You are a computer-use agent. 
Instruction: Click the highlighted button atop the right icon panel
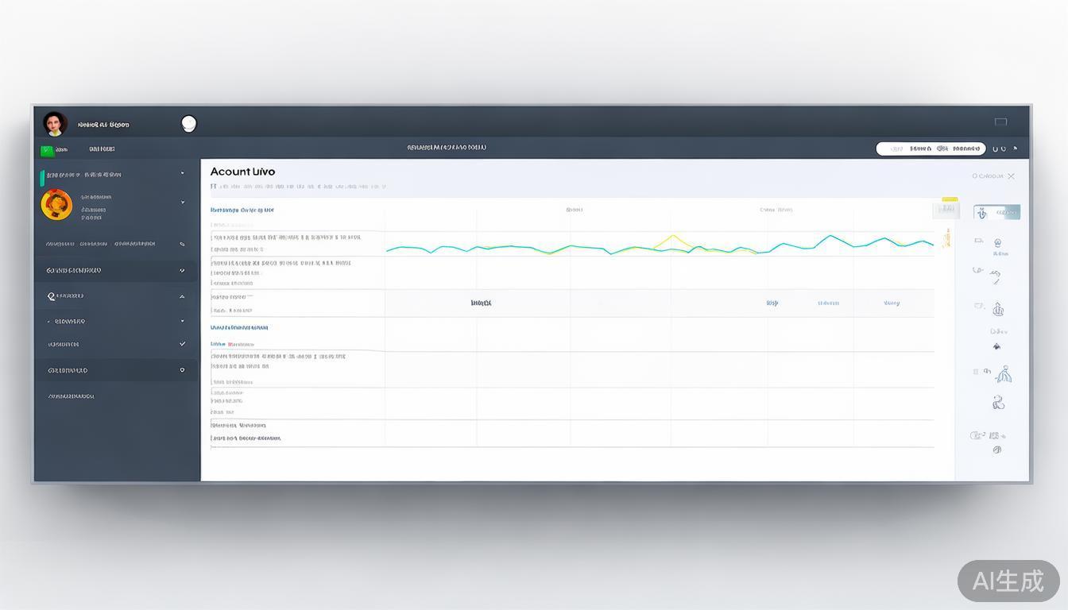996,212
